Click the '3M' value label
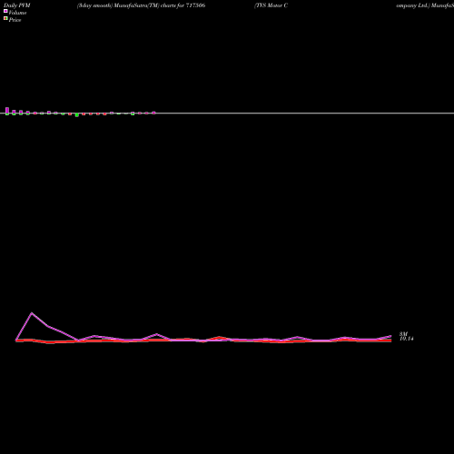454x454 pixels. pos(403,334)
